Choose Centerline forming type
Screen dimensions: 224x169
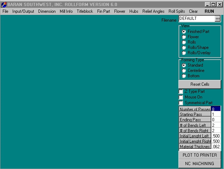click(x=184, y=71)
